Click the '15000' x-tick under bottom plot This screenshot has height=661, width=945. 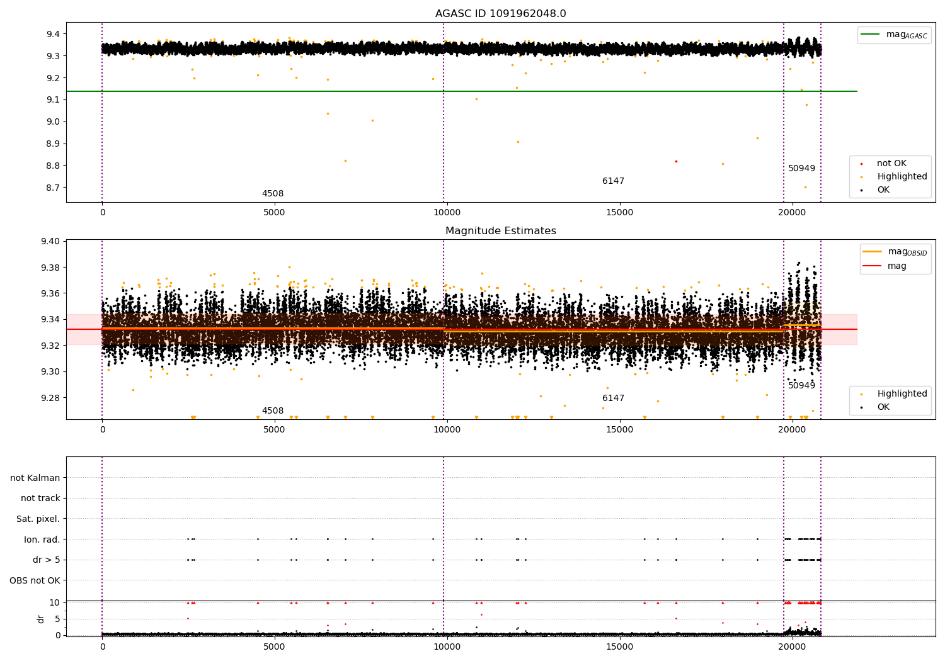619,647
